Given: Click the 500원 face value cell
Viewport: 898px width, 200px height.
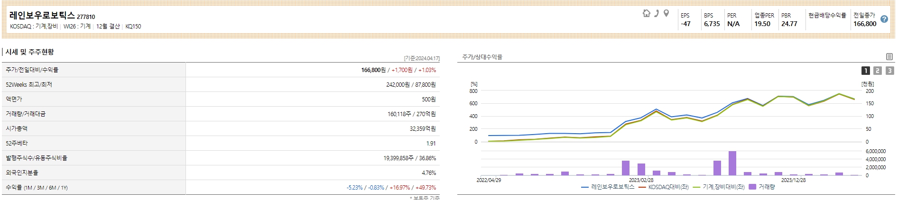Looking at the screenshot, I should click(x=428, y=100).
